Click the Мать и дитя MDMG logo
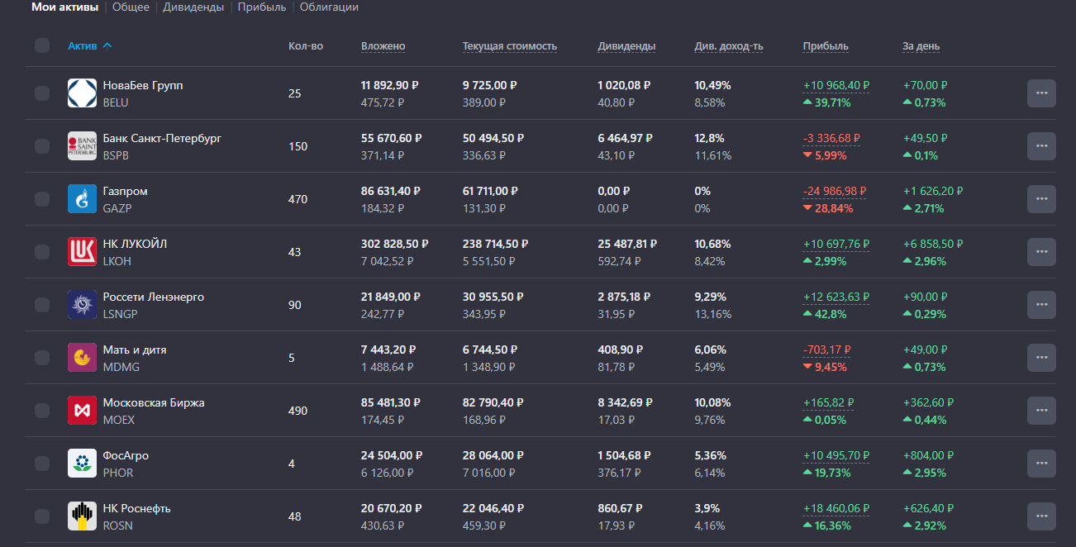 tap(83, 358)
